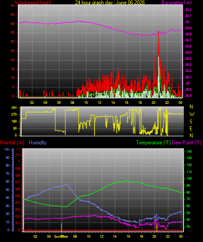Image resolution: width=203 pixels, height=242 pixels.
Task: Click the '30.2' barometer axis value
Action: 188,10
